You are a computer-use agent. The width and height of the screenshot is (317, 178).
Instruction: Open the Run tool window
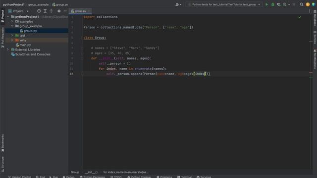(x=53, y=177)
